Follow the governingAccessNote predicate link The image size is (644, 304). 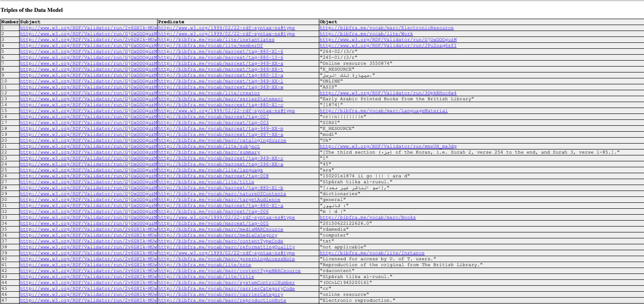tap(226, 259)
